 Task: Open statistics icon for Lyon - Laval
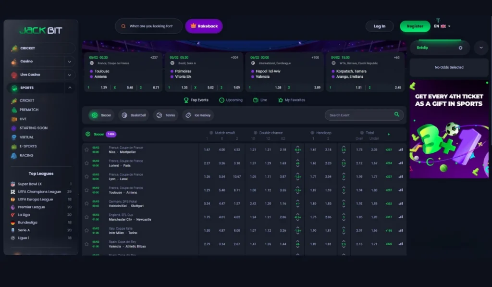pos(401,176)
